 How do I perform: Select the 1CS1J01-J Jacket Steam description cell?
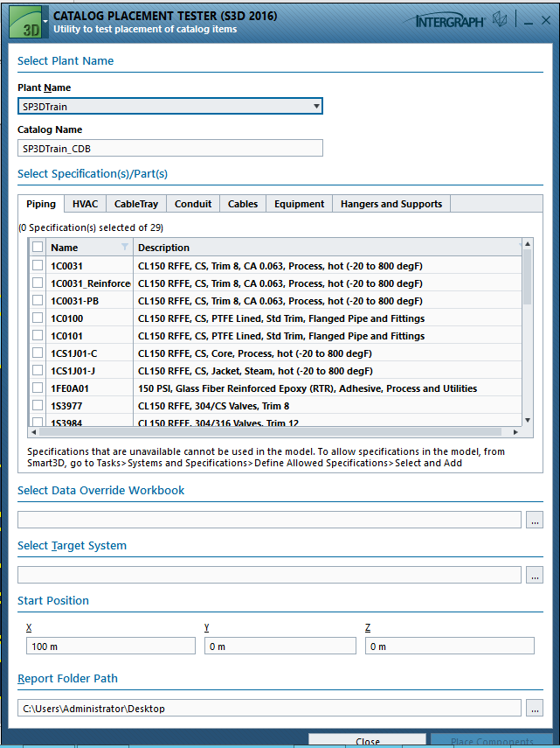[x=328, y=371]
